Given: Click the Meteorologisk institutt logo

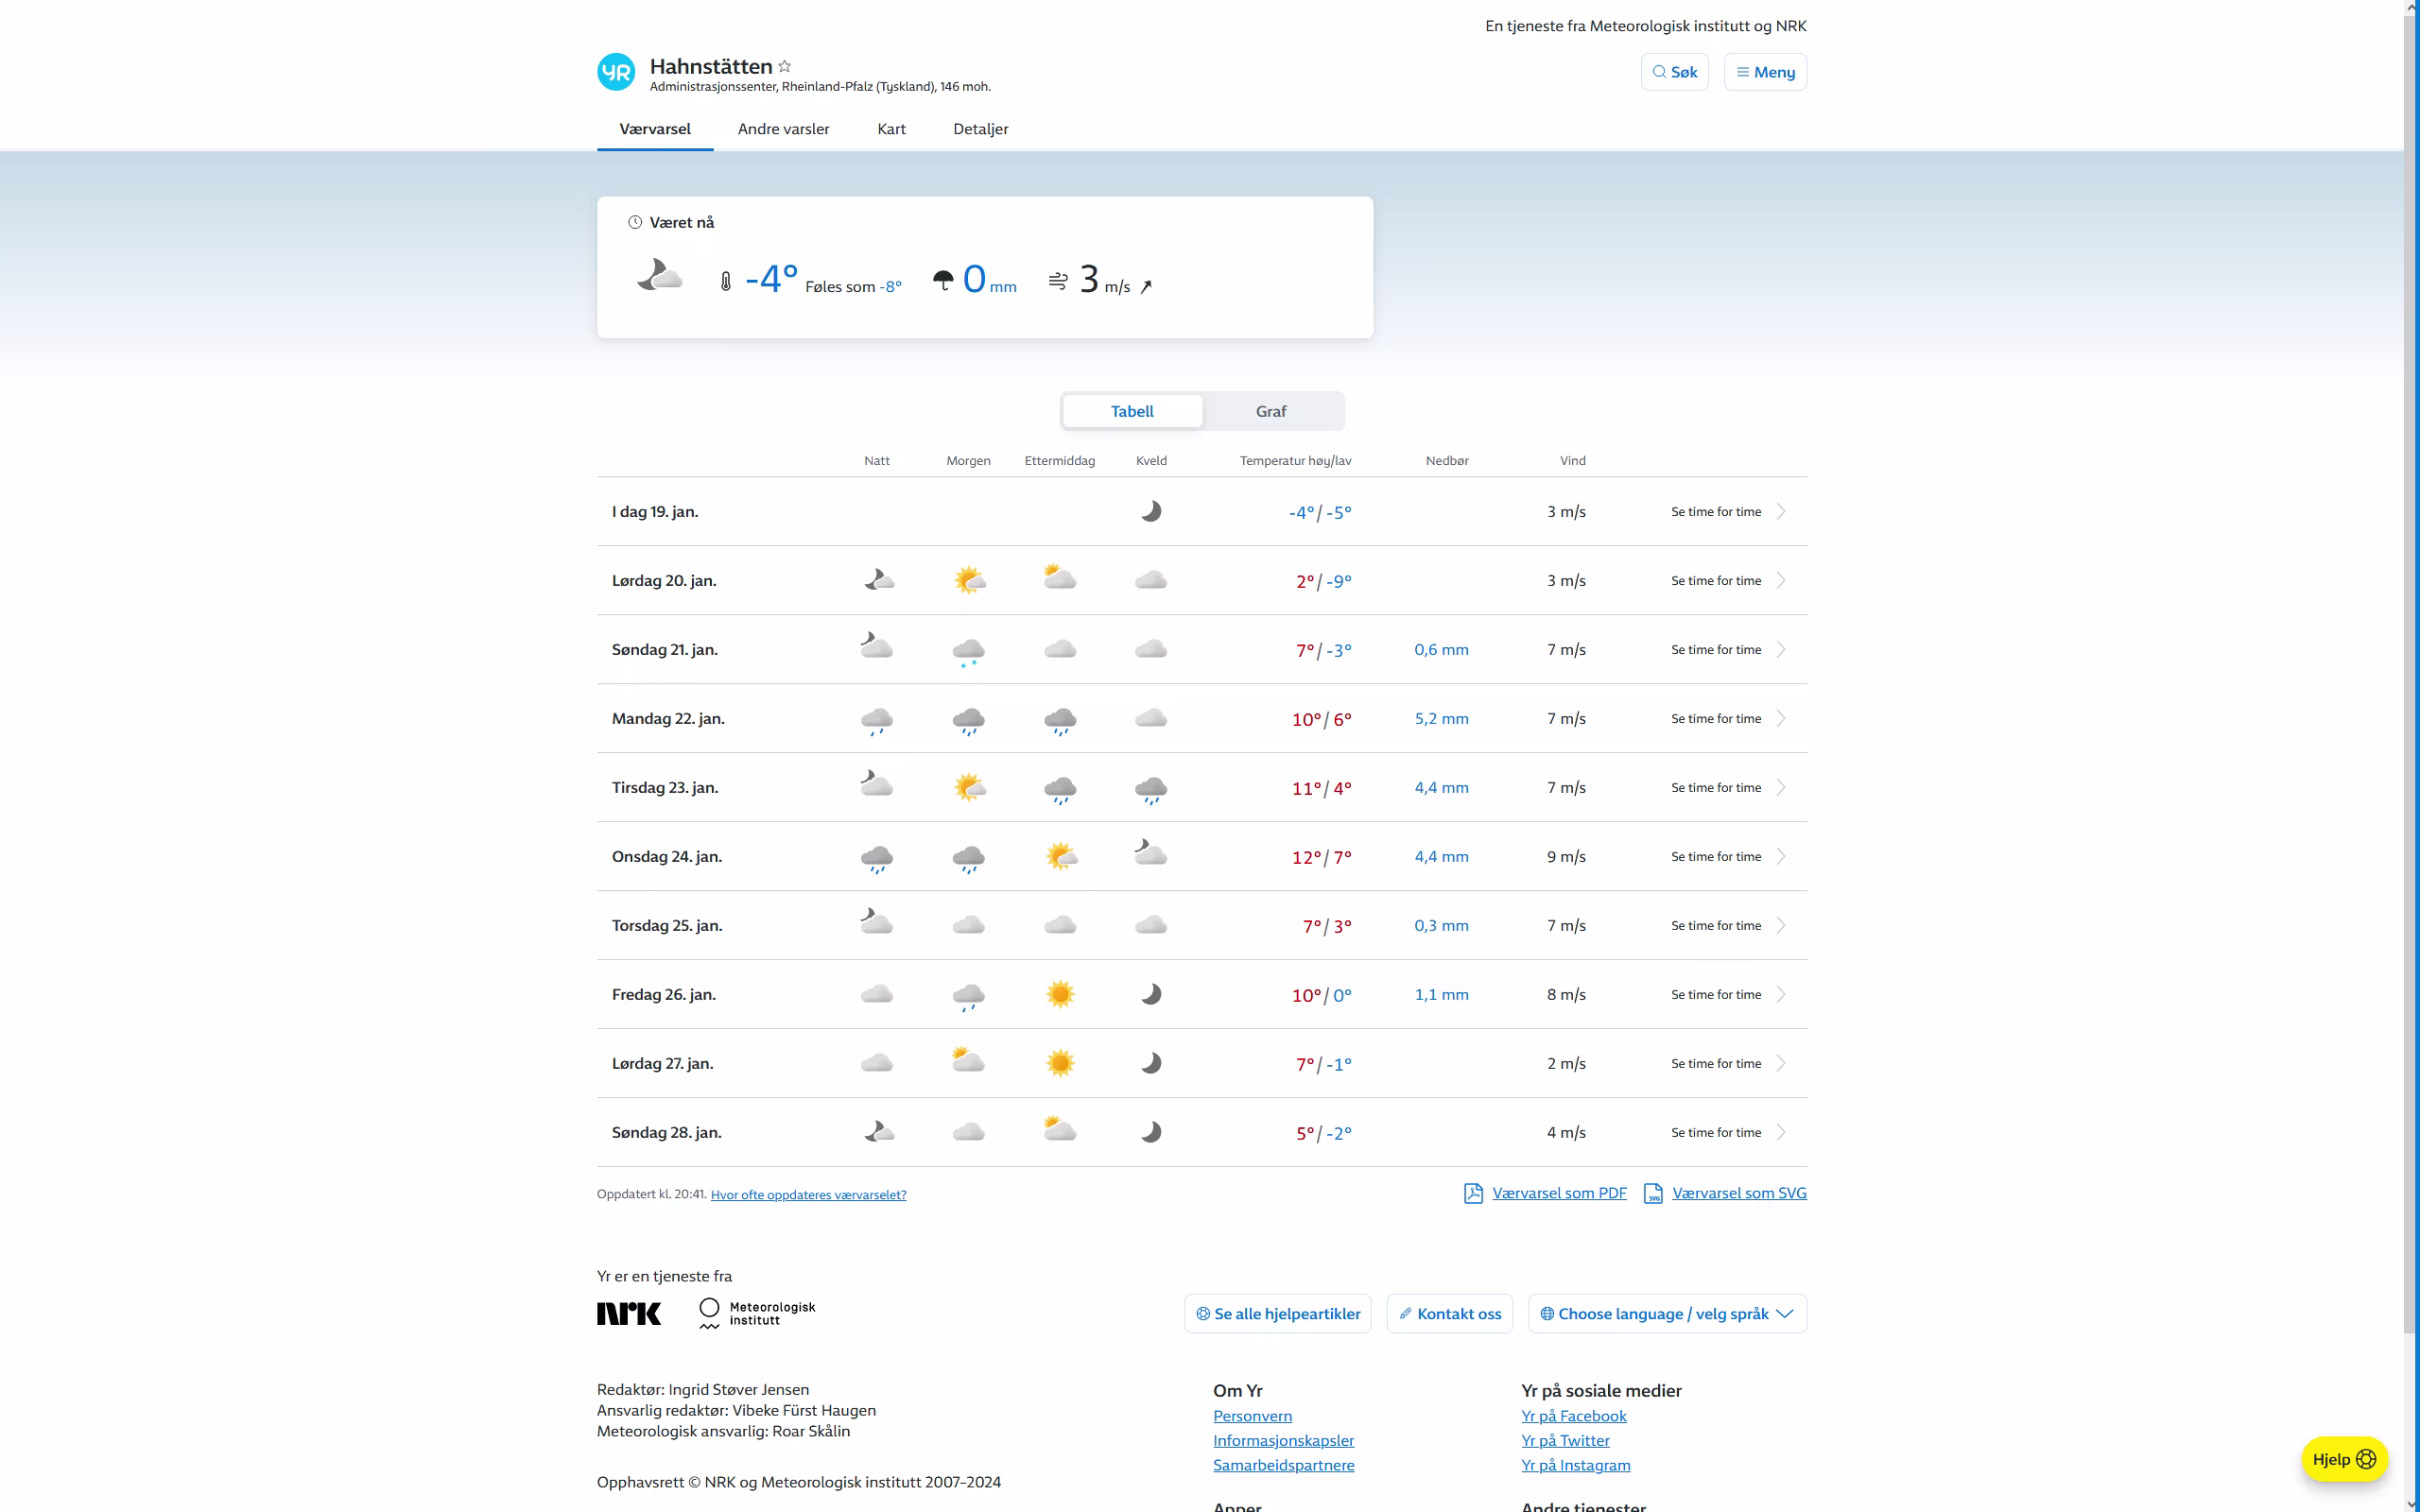Looking at the screenshot, I should 757,1314.
